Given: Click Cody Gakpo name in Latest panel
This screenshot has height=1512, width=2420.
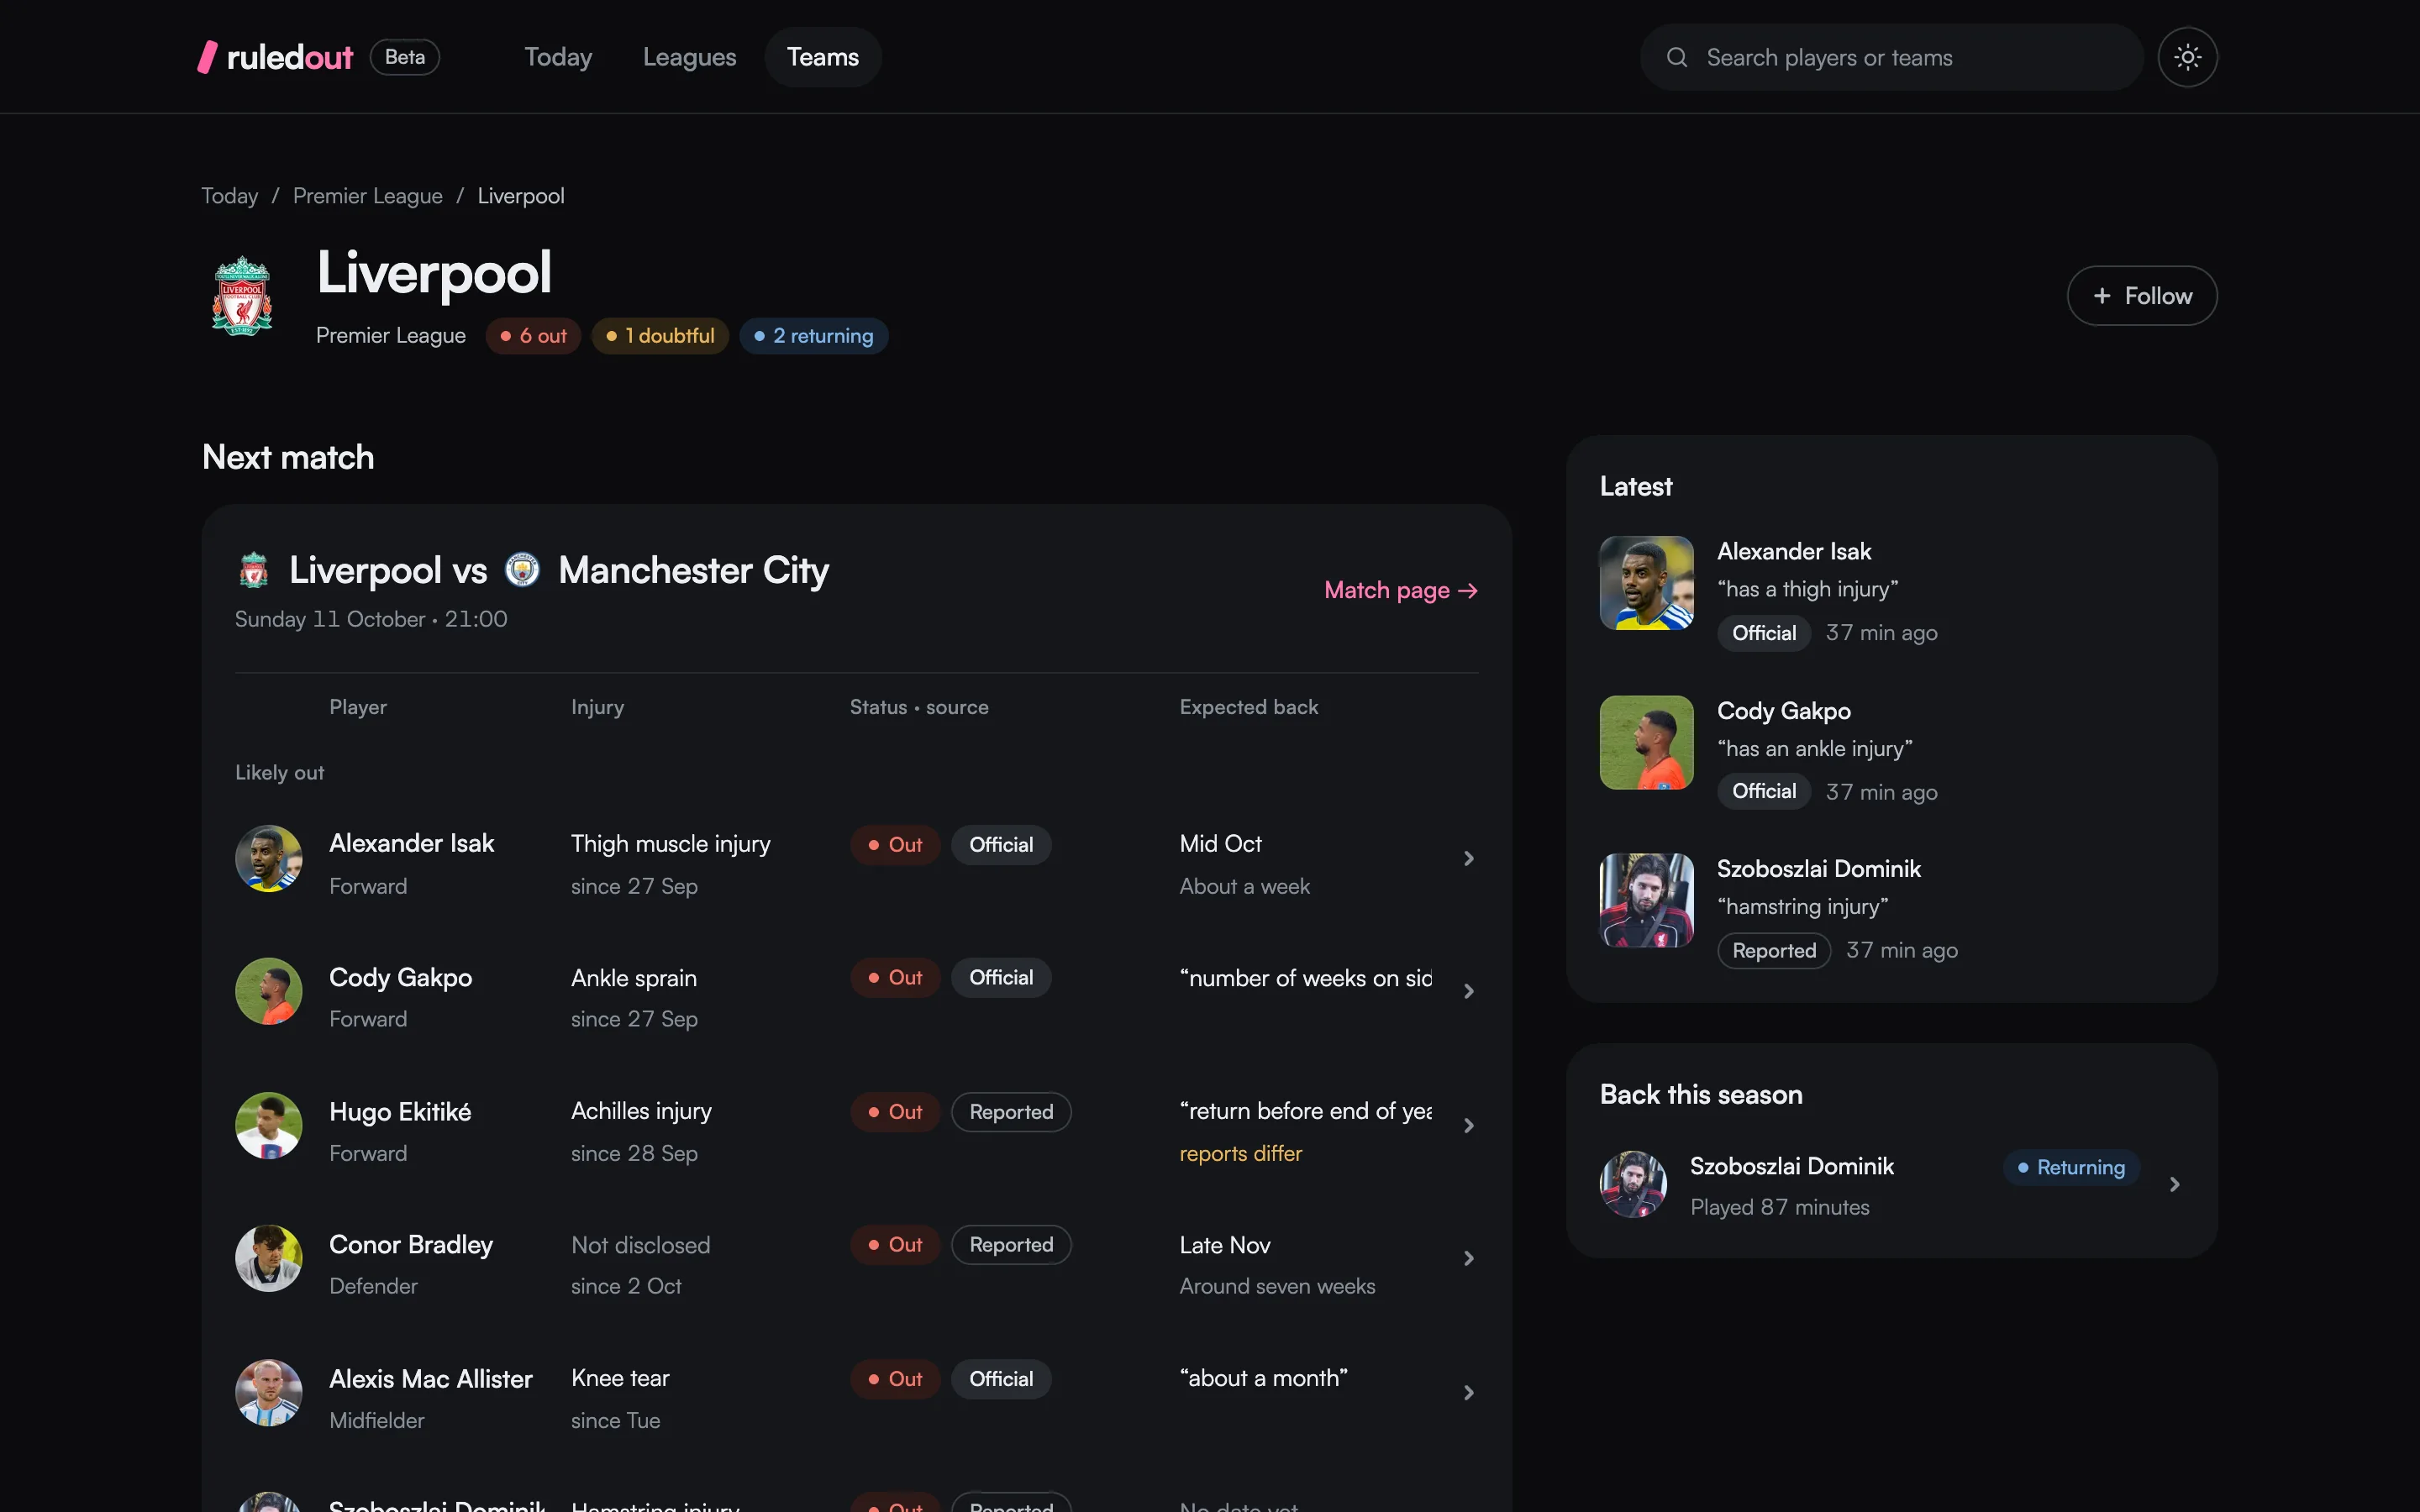Looking at the screenshot, I should 1784,711.
